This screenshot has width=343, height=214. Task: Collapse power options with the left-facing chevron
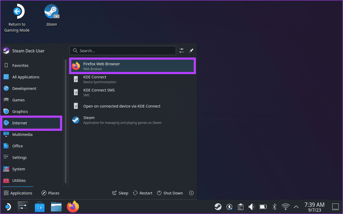pos(191,193)
